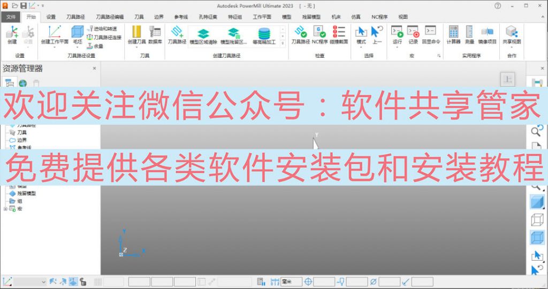The image size is (548, 289).
Task: Click the 上 view orientation cube
Action: pos(507,79)
